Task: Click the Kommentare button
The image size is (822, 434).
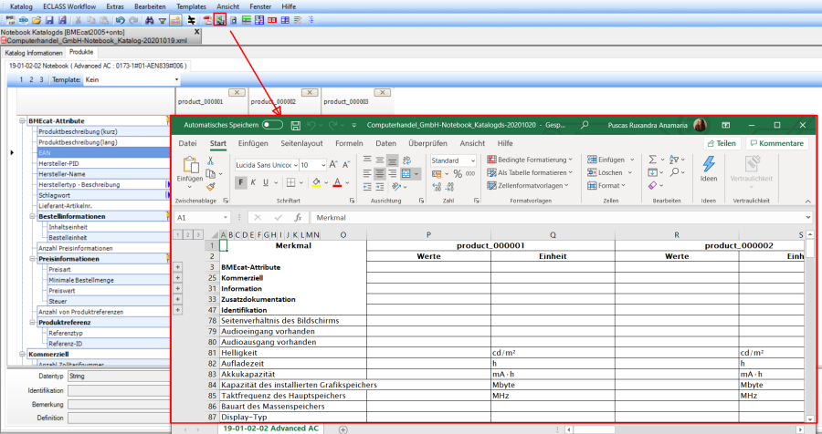Action: point(777,143)
